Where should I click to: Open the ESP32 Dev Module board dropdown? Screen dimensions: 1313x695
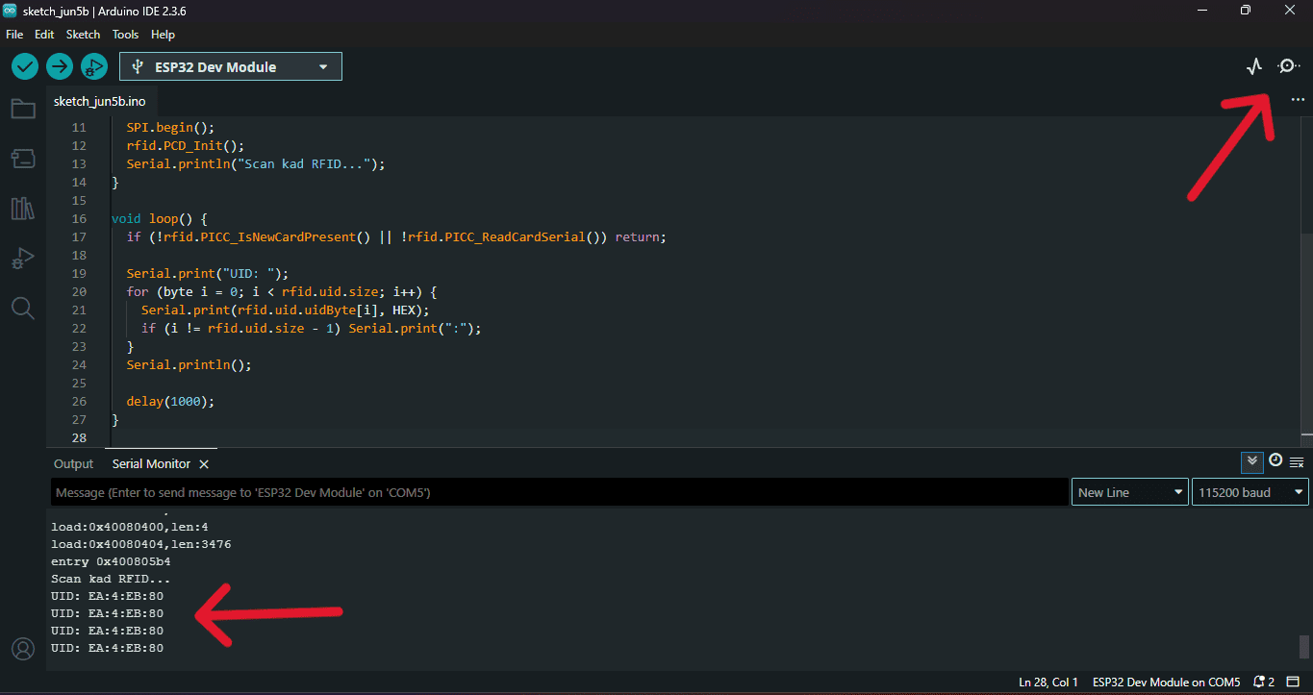click(x=231, y=66)
